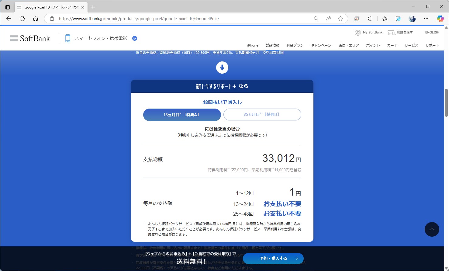
Task: View site info lock icon
Action: tap(52, 19)
